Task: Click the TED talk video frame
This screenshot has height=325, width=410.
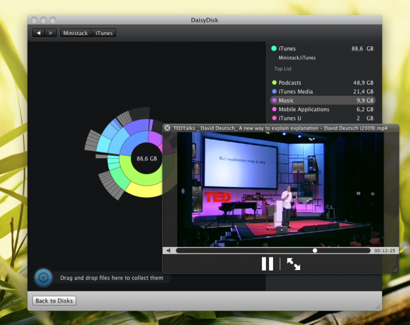Action: click(280, 189)
